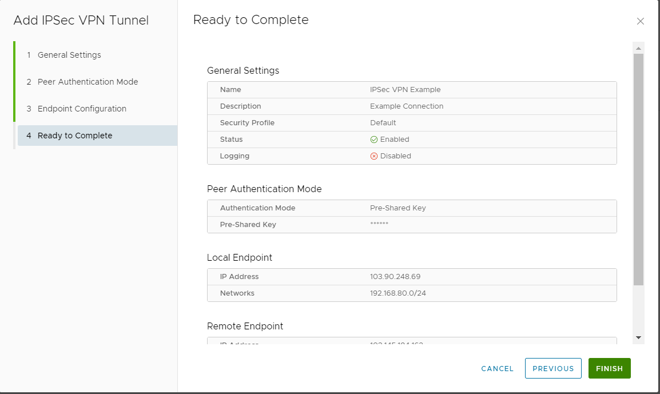Select step 1 General Settings

tap(69, 55)
